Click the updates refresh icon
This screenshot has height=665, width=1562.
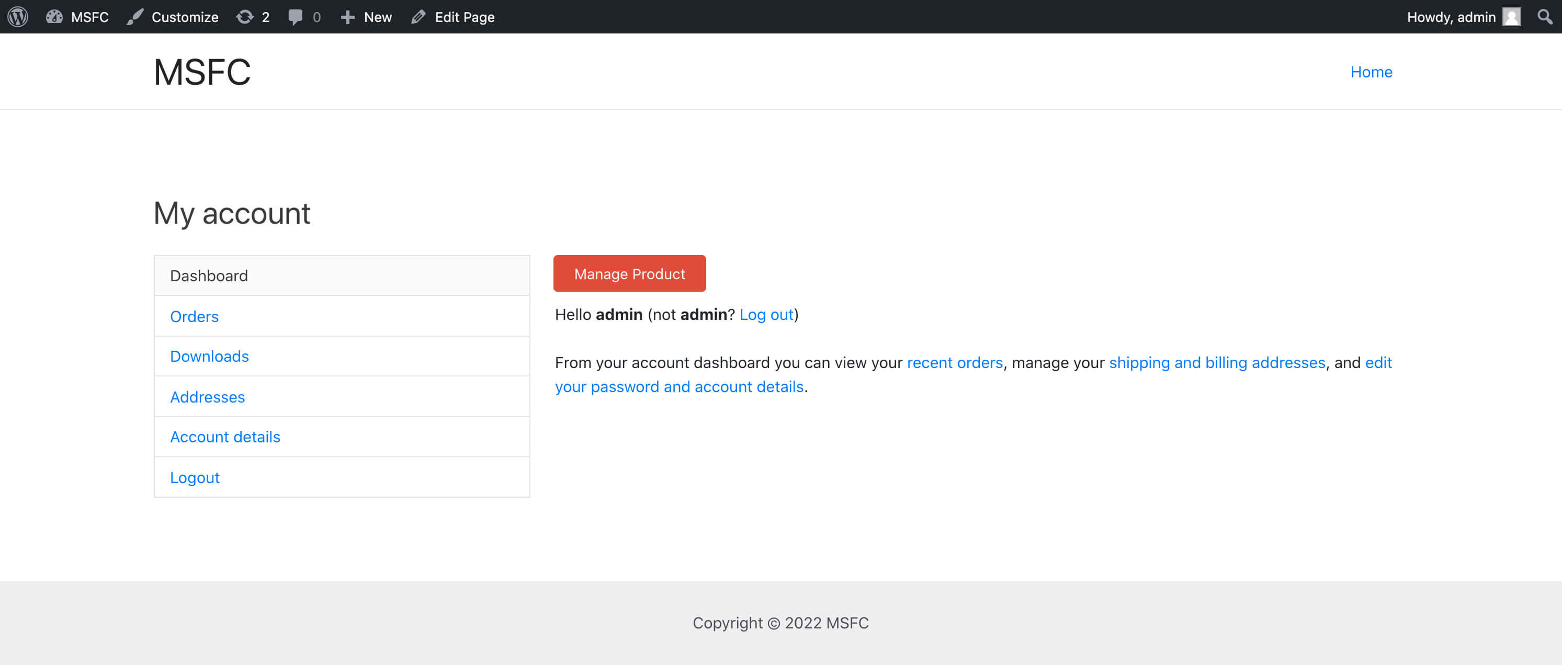(x=245, y=16)
